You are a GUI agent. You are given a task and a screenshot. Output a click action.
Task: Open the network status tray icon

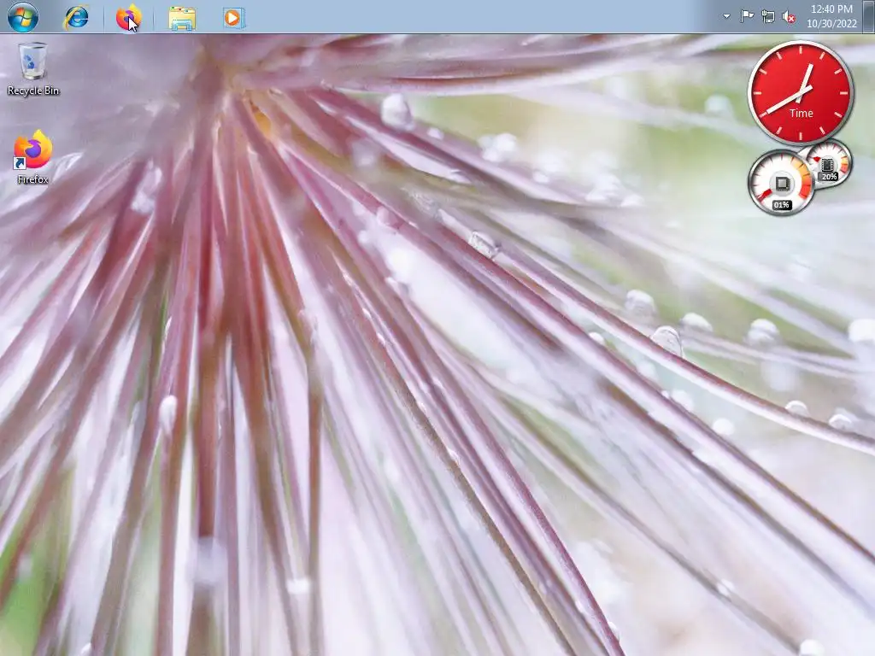768,17
